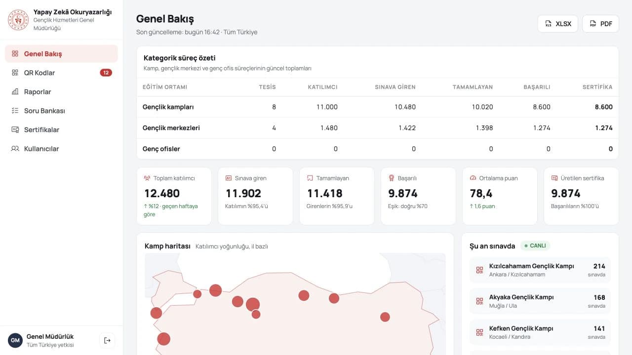
Task: Click the EĞİTİM ORTAMI column header
Action: 165,87
